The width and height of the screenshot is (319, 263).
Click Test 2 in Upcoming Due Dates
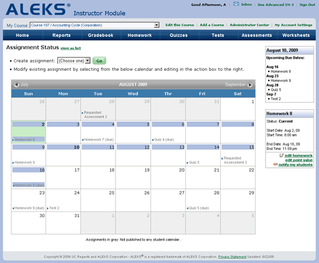[276, 99]
